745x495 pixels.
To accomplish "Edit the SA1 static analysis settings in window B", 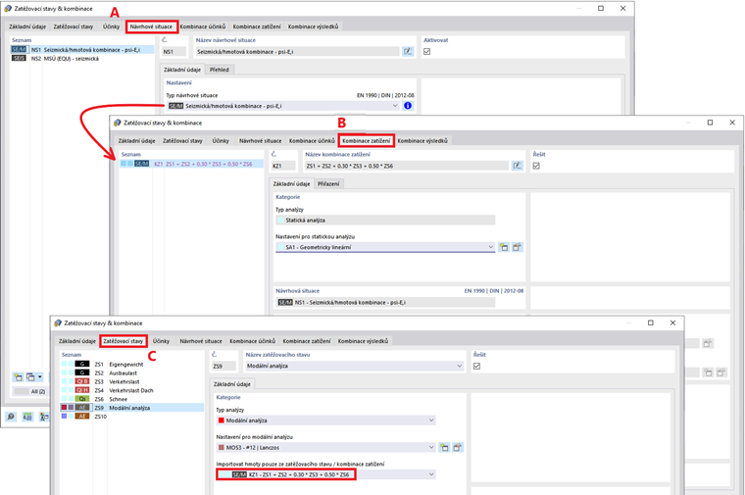I will point(517,247).
